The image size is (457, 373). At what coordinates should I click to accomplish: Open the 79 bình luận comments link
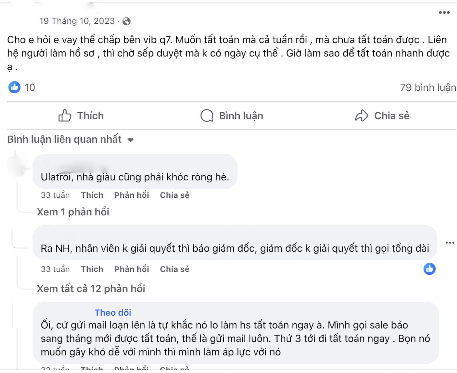[428, 87]
